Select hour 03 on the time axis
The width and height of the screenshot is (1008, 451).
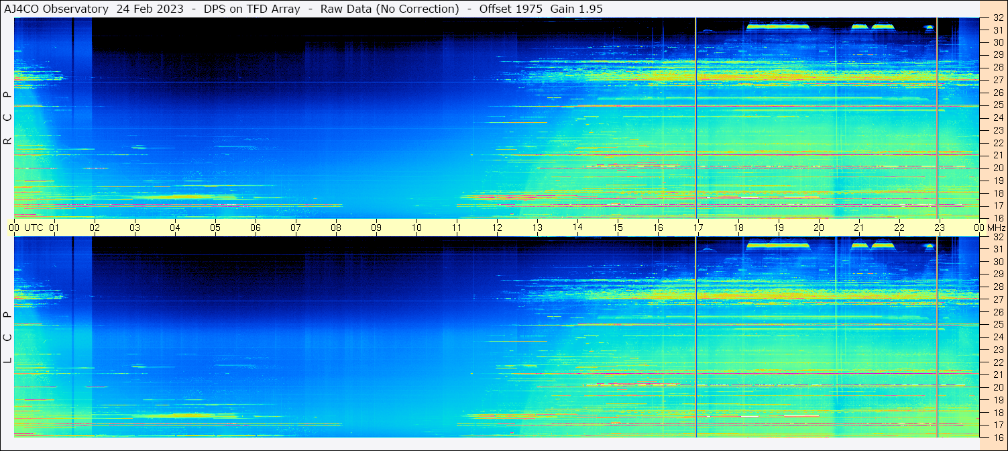click(x=135, y=228)
